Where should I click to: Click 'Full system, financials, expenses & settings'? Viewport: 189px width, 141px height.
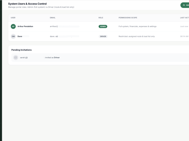[138, 26]
